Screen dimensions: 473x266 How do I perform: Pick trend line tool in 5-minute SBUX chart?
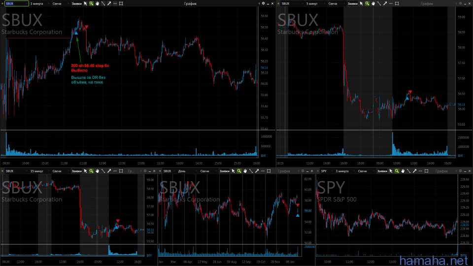pyautogui.click(x=379, y=3)
